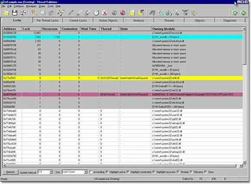Open the Sort Lock Count dropdown
Viewport: 251px width, 184px height.
(86, 172)
